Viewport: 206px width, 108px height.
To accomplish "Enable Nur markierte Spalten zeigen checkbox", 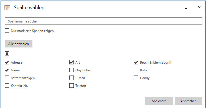I will tap(7, 31).
